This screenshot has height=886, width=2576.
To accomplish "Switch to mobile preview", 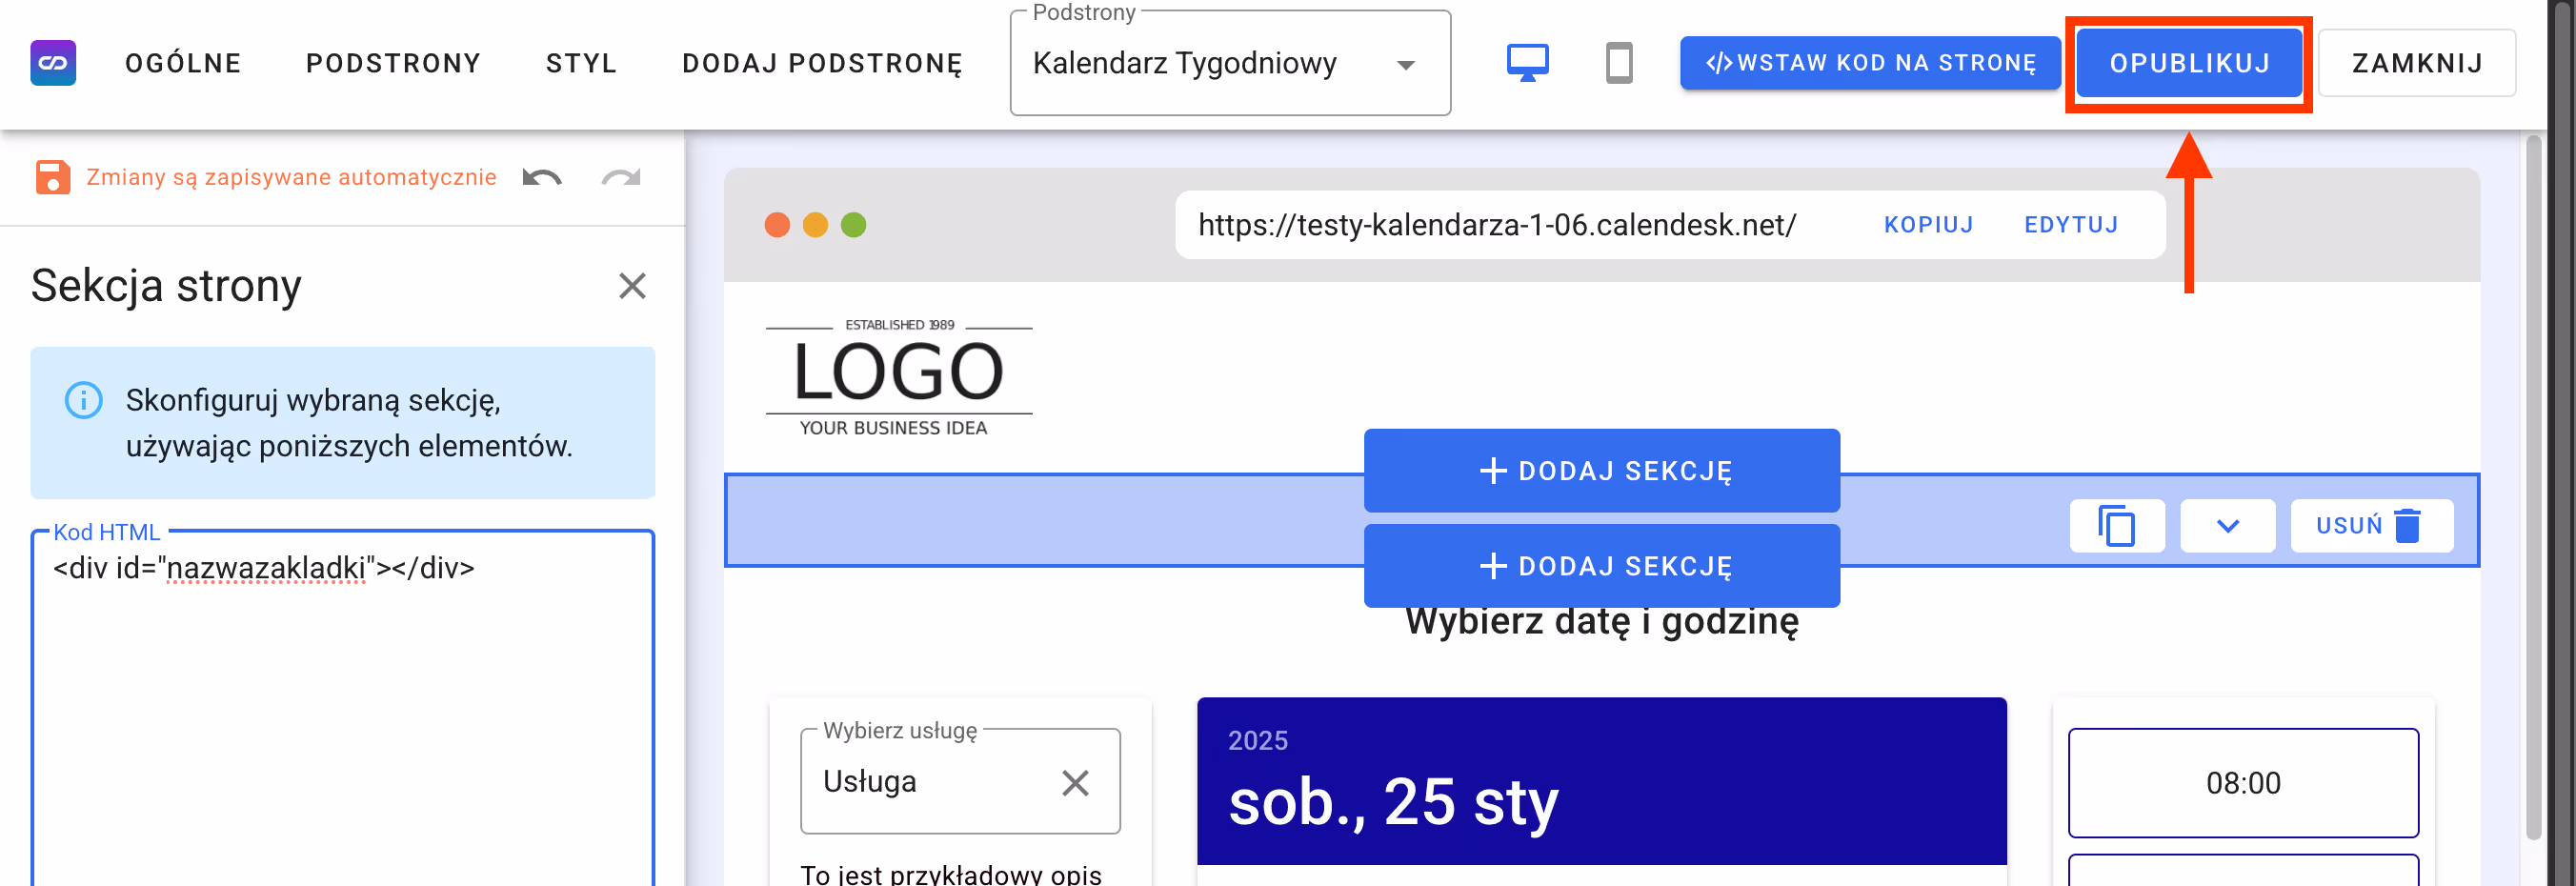I will [1620, 62].
